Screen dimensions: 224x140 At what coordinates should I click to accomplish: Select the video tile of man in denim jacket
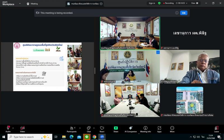tap(190, 67)
